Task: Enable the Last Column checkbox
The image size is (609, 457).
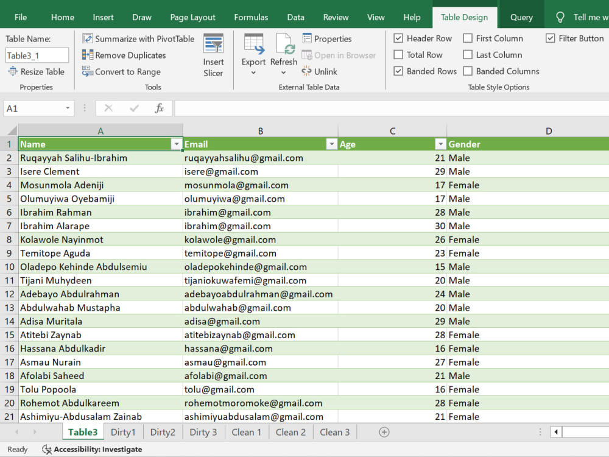Action: 468,54
